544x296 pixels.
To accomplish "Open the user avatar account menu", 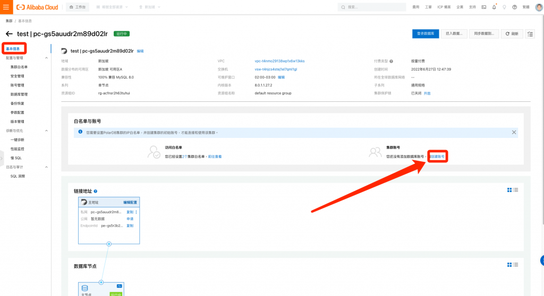I will click(539, 7).
